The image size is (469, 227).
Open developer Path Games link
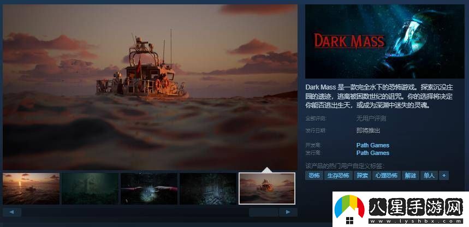click(372, 145)
